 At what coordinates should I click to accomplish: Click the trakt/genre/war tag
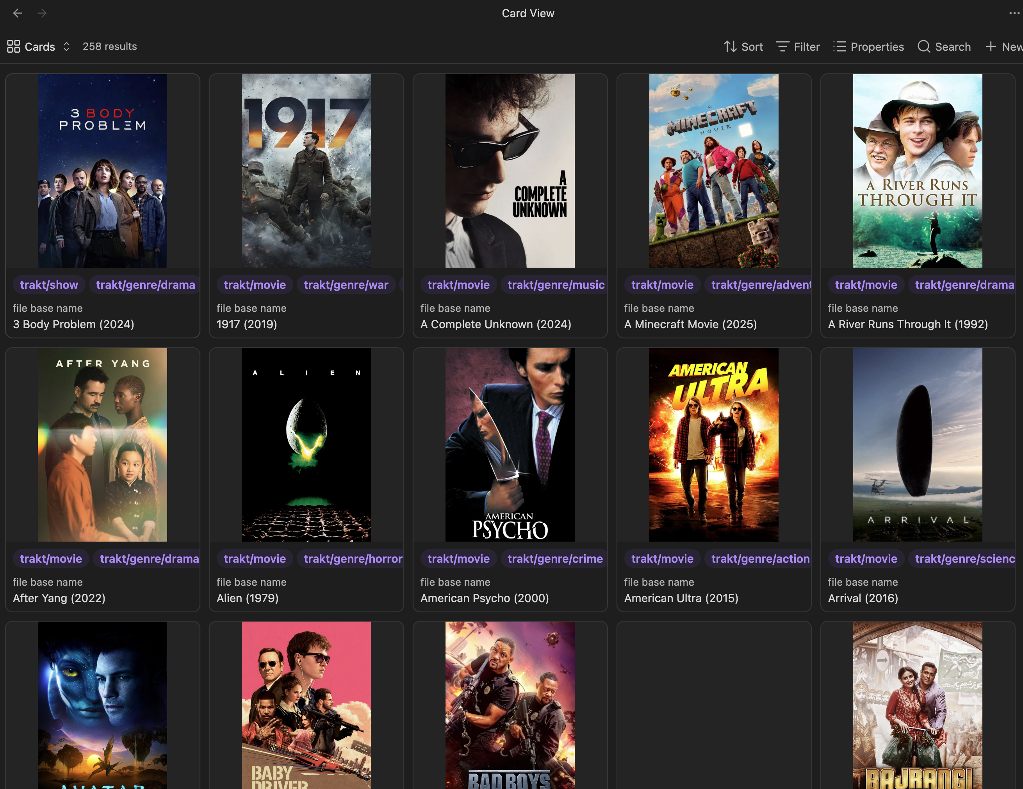click(x=346, y=284)
